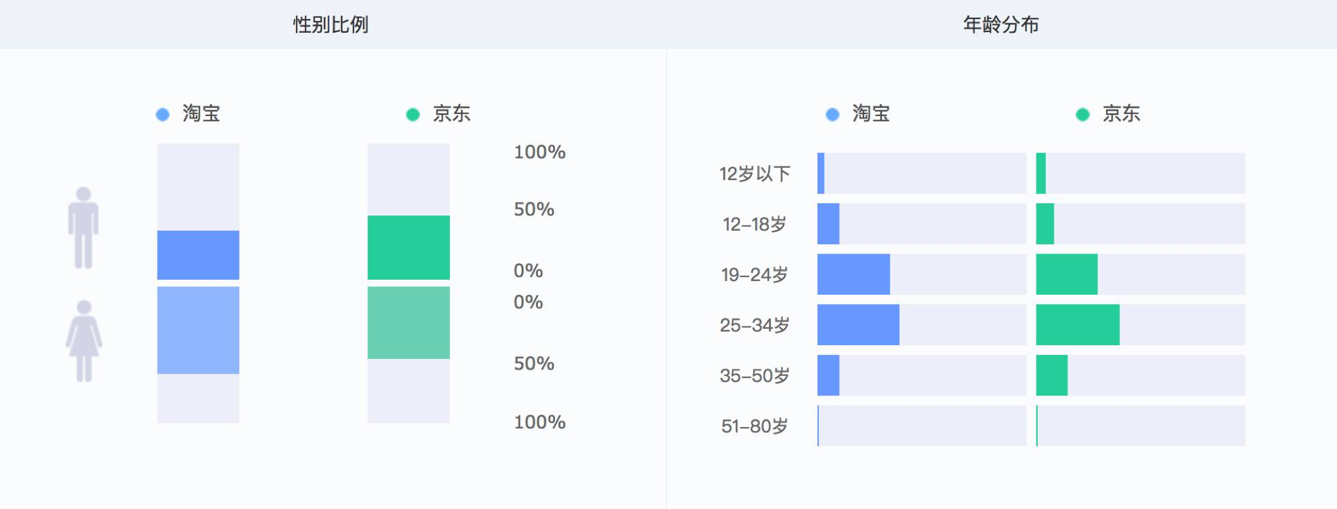The height and width of the screenshot is (509, 1337).
Task: Click the 35–50岁 age label
Action: tap(754, 375)
